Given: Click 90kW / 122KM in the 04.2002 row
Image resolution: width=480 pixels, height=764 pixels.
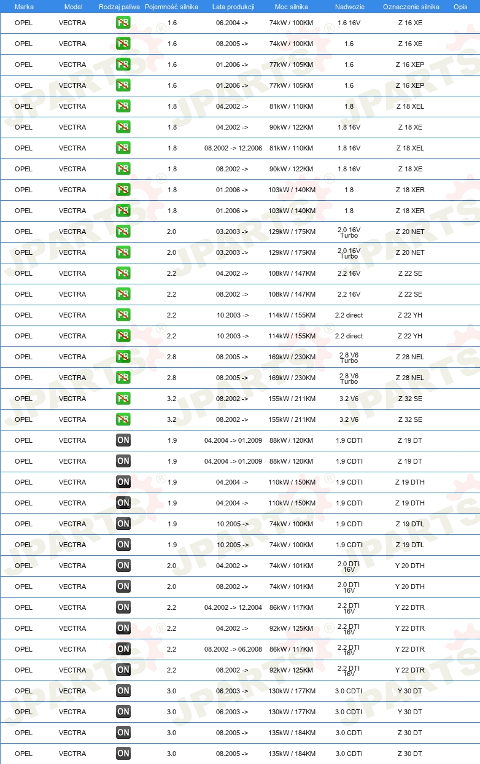Looking at the screenshot, I should tap(292, 127).
